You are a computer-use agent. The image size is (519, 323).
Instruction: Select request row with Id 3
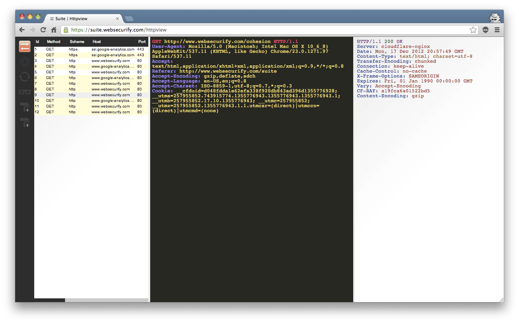click(91, 61)
